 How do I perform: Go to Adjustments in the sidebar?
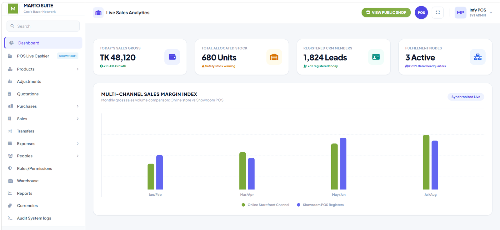tap(43, 81)
